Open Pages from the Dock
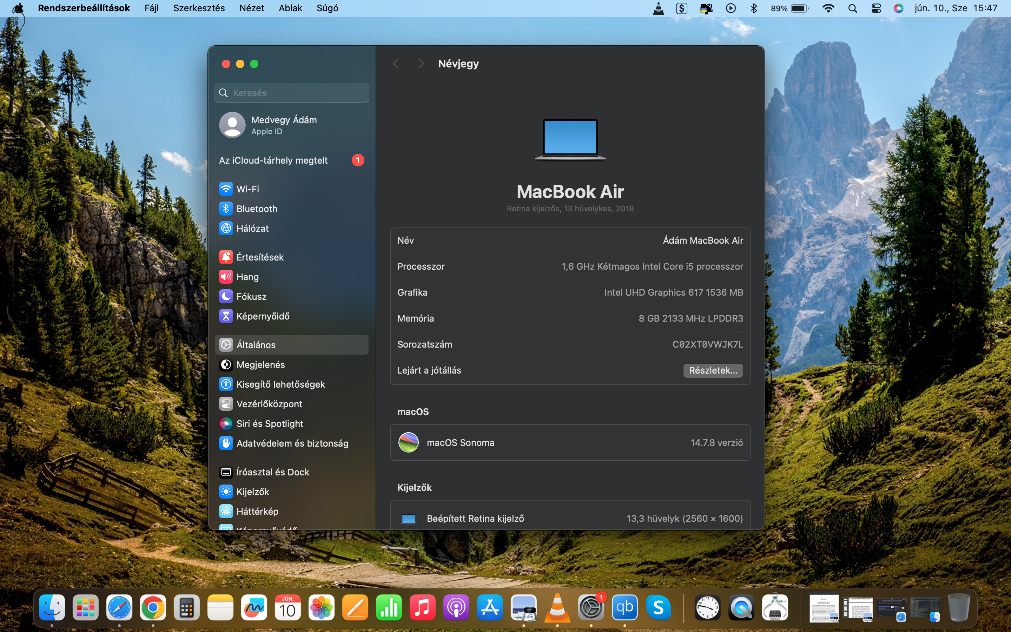1011x632 pixels. (x=355, y=607)
